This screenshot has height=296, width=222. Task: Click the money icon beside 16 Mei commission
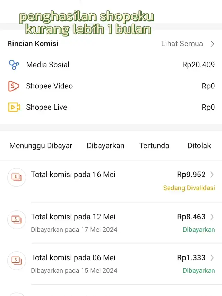(x=16, y=177)
